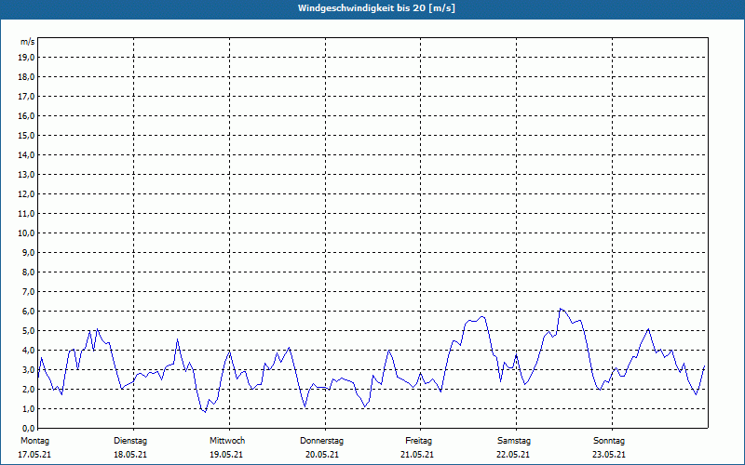Screen dimensions: 745x465
Task: Click the Montag day label
Action: 34,441
